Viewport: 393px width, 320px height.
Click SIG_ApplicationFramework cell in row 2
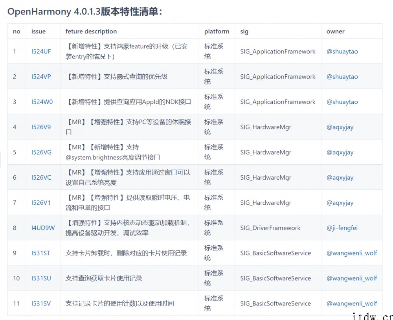click(x=278, y=77)
